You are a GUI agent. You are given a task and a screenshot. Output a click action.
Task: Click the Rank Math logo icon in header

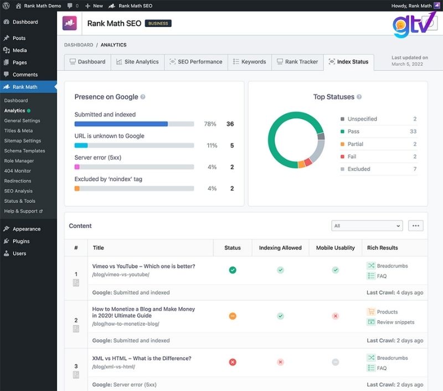pos(70,23)
